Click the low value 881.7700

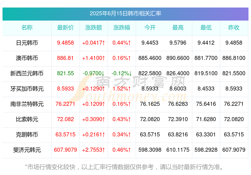coord(206,58)
